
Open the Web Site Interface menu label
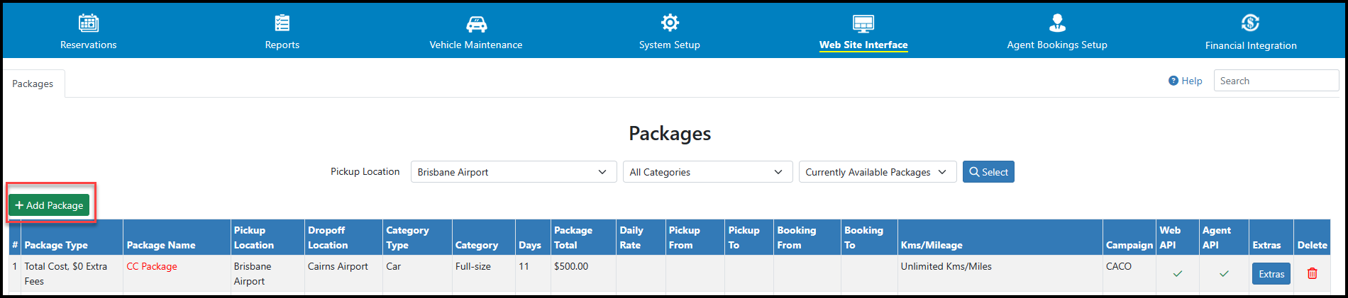pyautogui.click(x=863, y=45)
